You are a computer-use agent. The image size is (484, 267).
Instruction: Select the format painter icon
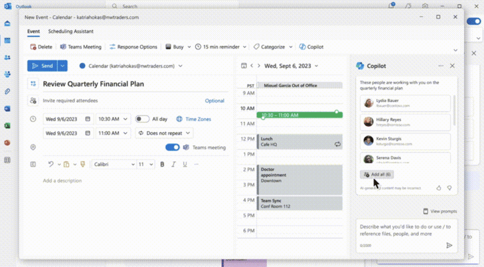83,164
